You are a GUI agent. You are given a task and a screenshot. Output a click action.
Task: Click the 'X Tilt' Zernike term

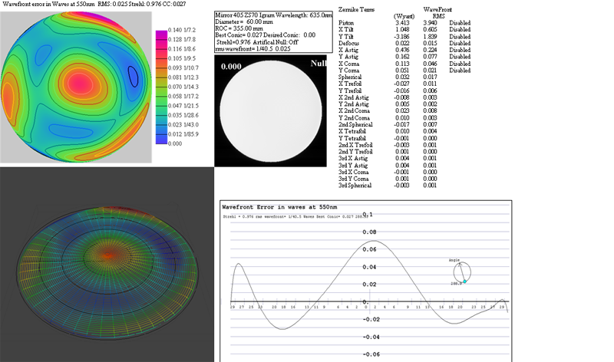[346, 30]
